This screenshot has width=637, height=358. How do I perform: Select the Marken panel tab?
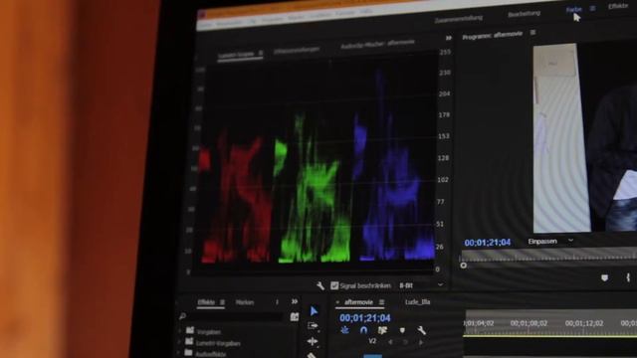[x=245, y=302]
